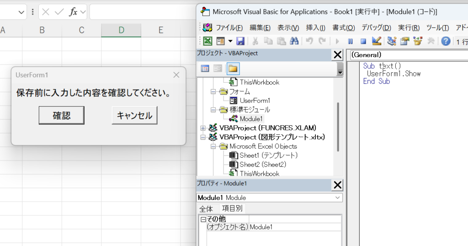This screenshot has width=468, height=246.
Task: Select Sheet2 (Sheet2) in the tree
Action: pyautogui.click(x=263, y=165)
